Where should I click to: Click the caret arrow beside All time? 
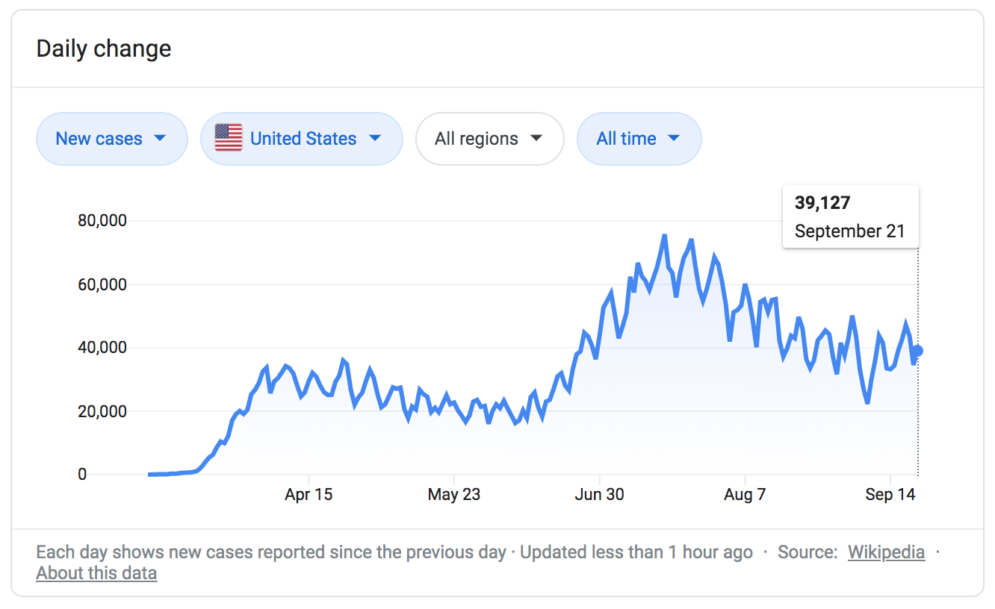click(674, 138)
